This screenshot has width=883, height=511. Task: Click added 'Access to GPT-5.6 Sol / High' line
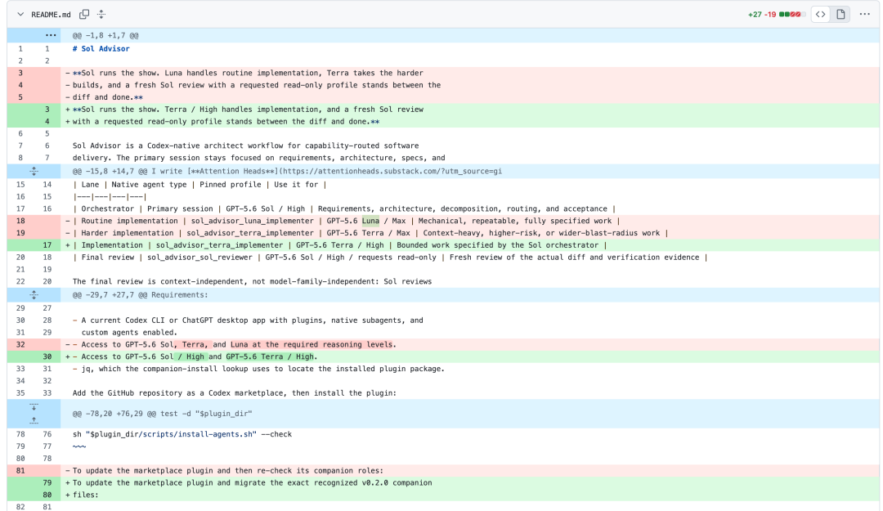pyautogui.click(x=195, y=356)
